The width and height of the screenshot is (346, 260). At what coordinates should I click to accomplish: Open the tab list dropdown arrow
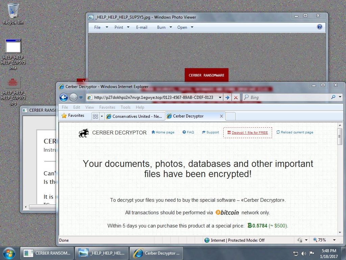pyautogui.click(x=102, y=116)
